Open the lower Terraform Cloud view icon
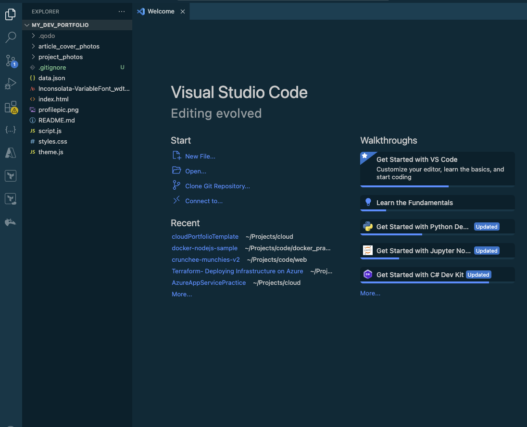This screenshot has width=527, height=427. (11, 199)
